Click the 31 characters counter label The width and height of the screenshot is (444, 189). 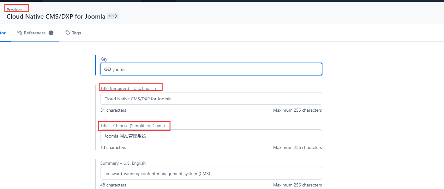click(x=113, y=110)
